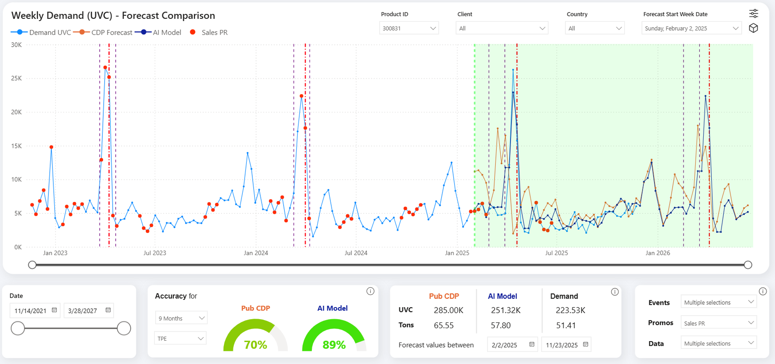Change the 9 Months accuracy period dropdown
The width and height of the screenshot is (775, 364).
(x=181, y=318)
